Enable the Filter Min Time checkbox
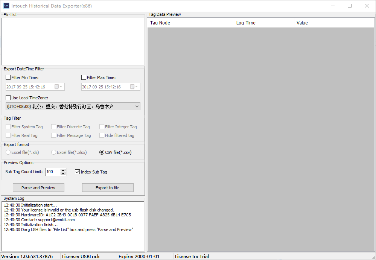Viewport: 376px width, 260px height. point(8,78)
